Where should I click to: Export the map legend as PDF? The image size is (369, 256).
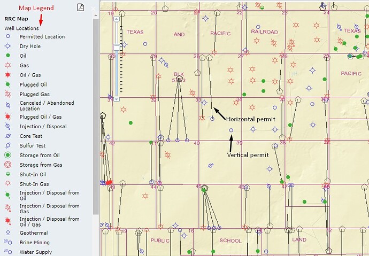[80, 7]
